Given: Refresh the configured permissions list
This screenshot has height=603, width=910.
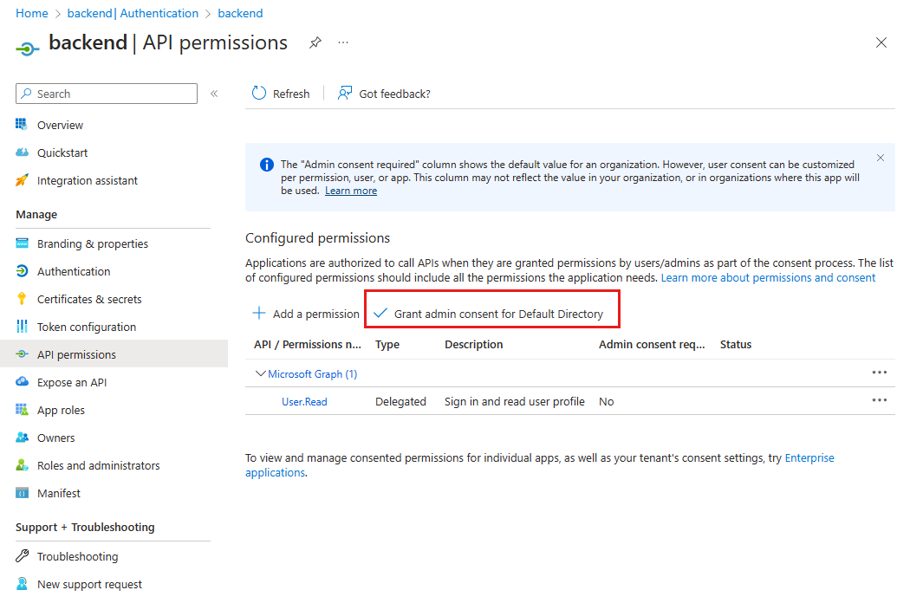Looking at the screenshot, I should click(x=280, y=93).
